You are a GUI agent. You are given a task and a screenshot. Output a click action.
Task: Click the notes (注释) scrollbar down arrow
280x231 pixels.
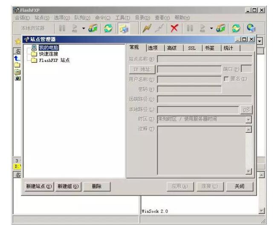pyautogui.click(x=248, y=171)
